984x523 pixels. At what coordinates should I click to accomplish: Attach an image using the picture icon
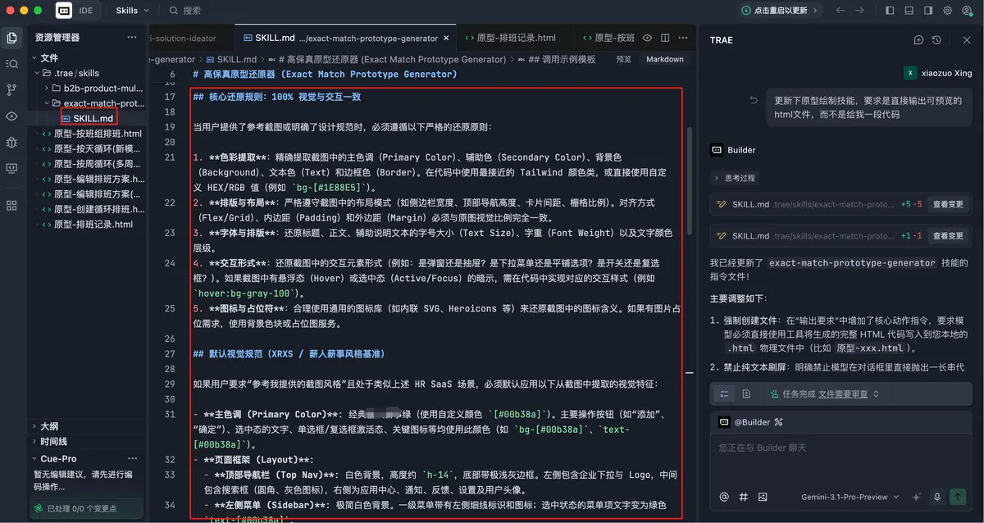[x=763, y=497]
